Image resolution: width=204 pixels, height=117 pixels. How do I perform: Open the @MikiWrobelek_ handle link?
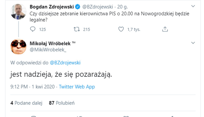click(48, 50)
